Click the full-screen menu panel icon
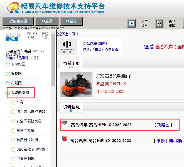184x167 pixels. tap(131, 23)
